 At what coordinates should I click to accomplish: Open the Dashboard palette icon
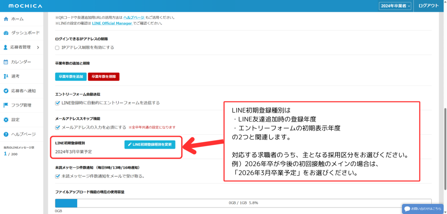point(6,33)
